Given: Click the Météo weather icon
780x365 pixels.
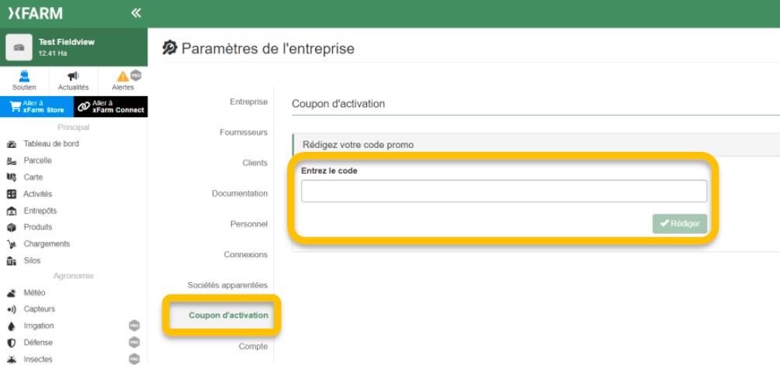Looking at the screenshot, I should point(12,293).
